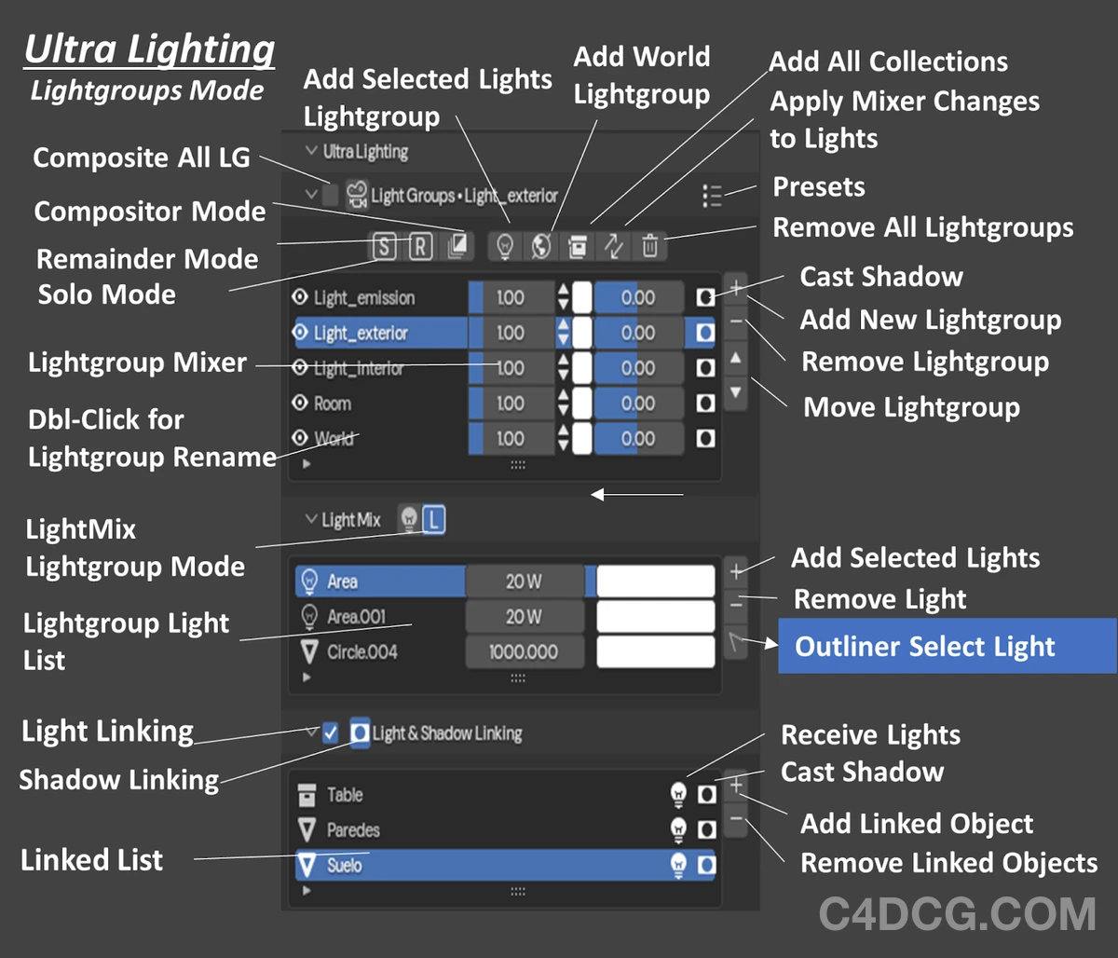Click the Add All Collections icon
The image size is (1118, 958).
point(578,247)
